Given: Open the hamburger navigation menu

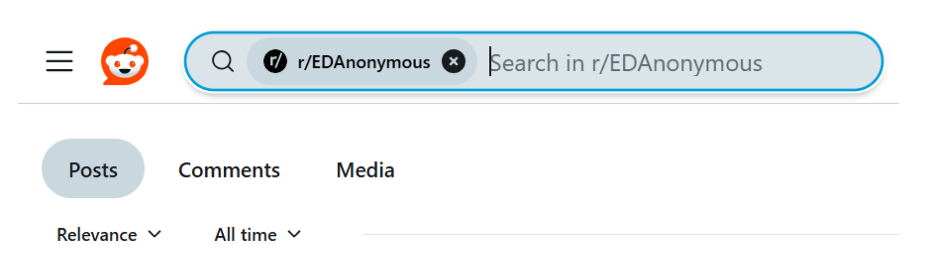Looking at the screenshot, I should 60,62.
